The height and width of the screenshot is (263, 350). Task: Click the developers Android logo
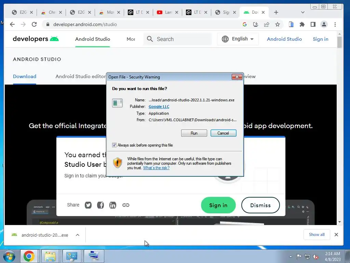pos(36,39)
